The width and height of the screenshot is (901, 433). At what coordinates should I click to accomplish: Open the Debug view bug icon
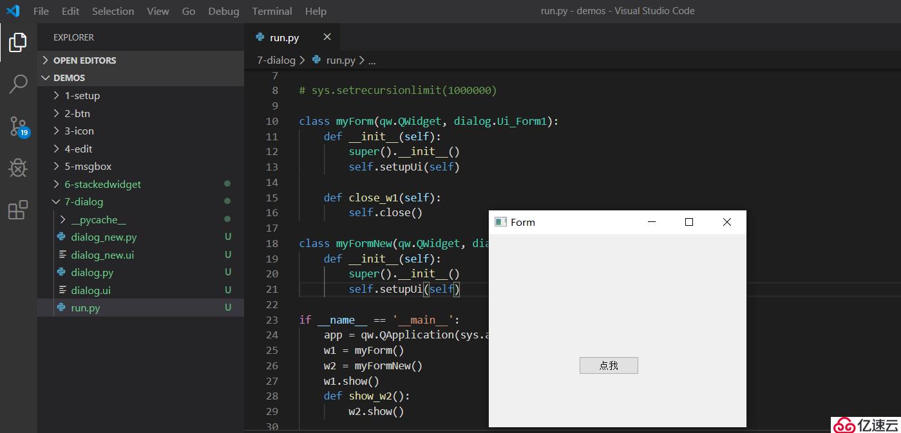pos(18,168)
